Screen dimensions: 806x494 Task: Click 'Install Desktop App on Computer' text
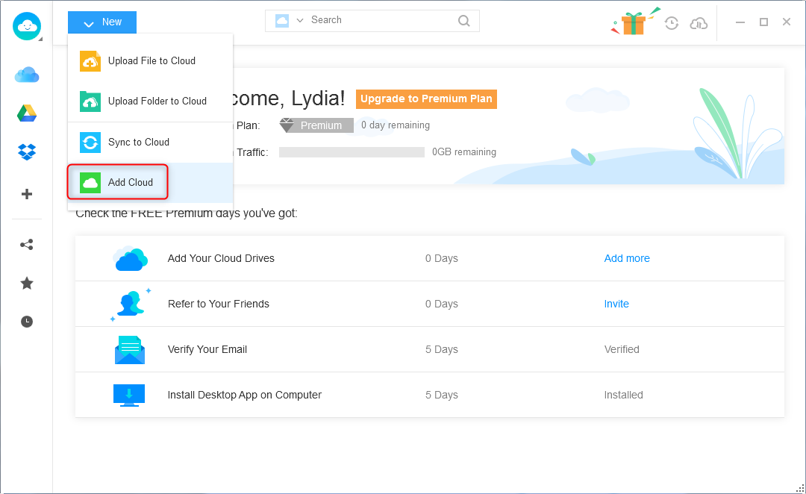245,395
